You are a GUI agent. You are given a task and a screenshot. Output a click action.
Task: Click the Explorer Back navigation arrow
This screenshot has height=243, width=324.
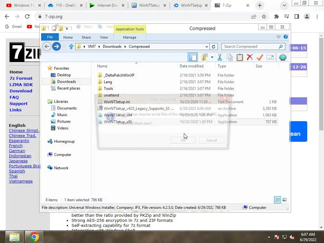point(47,47)
